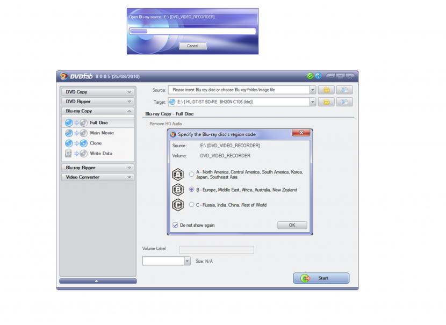Expand the DVD Copy section

pyautogui.click(x=98, y=92)
